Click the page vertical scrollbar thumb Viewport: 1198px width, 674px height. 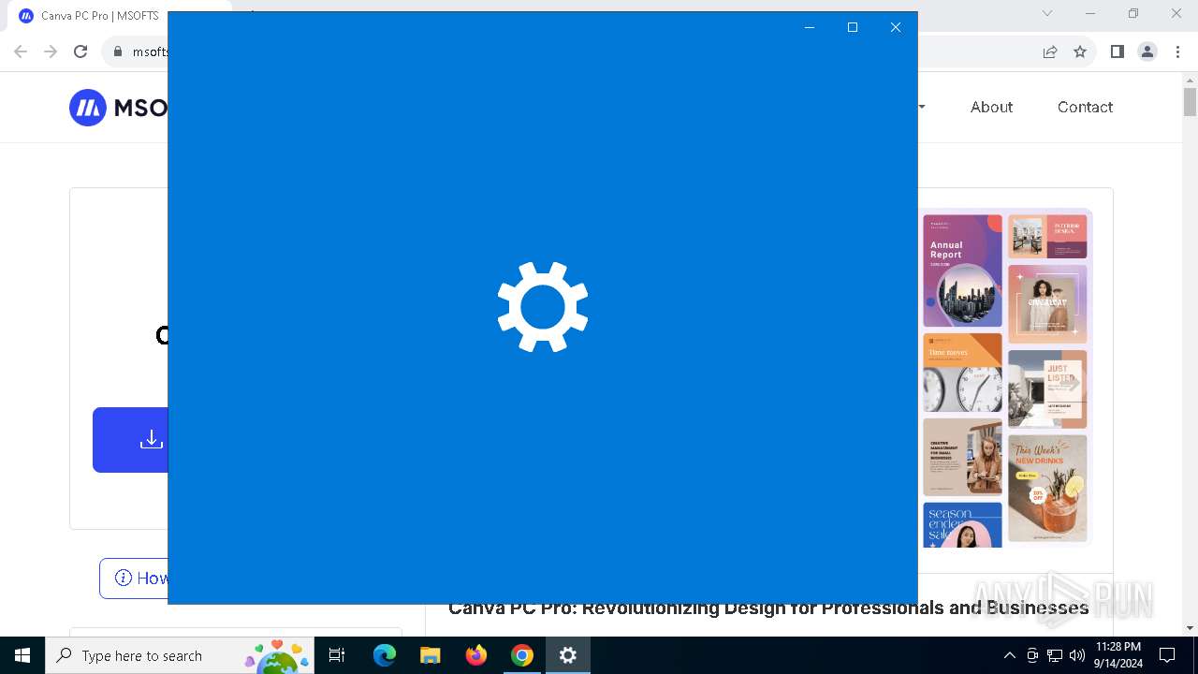pos(1190,101)
